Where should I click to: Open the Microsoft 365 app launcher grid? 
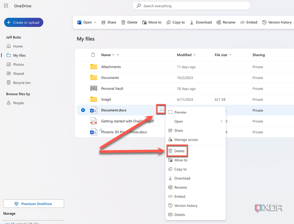(x=5, y=6)
